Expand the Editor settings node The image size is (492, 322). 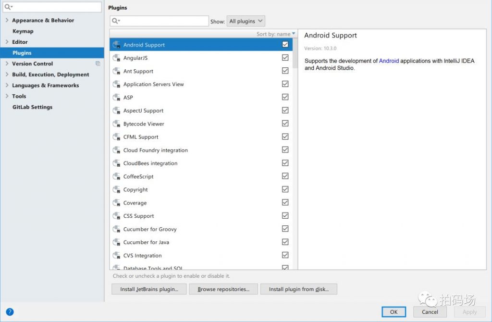coord(7,42)
